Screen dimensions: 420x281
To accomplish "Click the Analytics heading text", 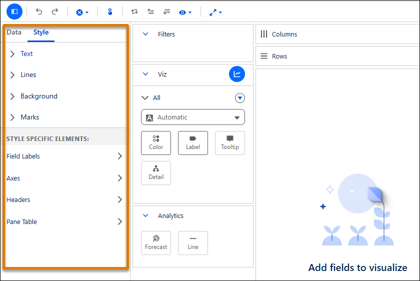I will coord(170,215).
